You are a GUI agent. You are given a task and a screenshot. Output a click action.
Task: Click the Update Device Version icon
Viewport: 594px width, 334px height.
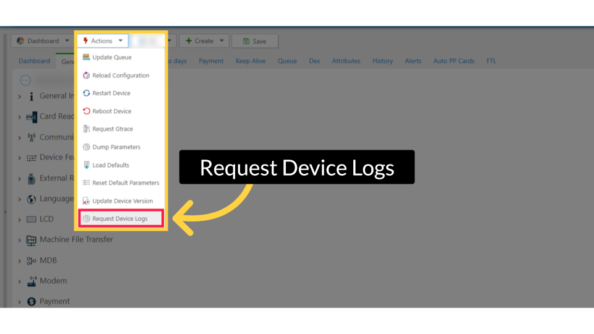tap(87, 201)
